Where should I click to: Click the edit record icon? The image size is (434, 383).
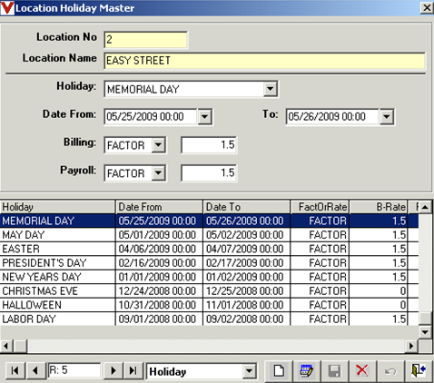point(306,370)
